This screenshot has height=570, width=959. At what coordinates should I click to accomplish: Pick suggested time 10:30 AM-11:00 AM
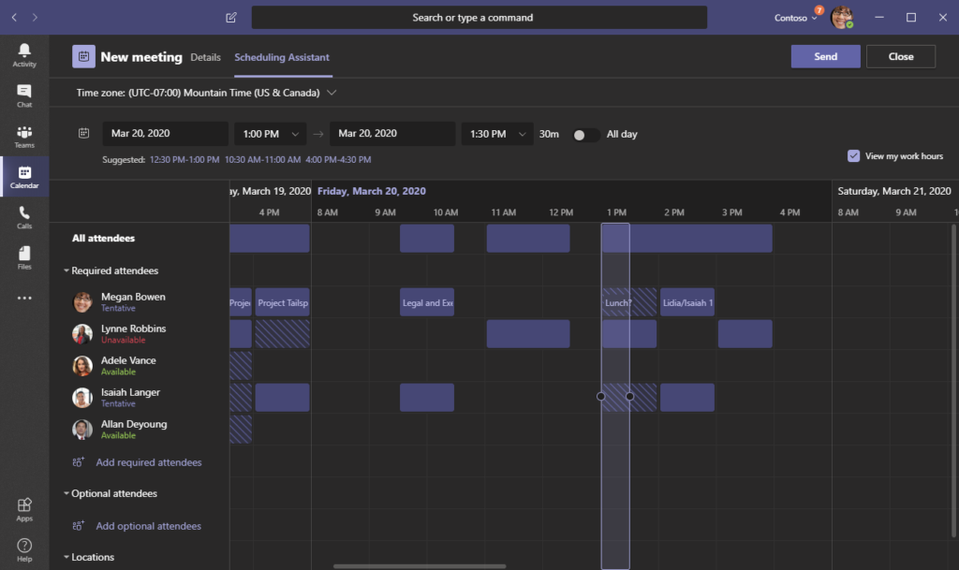pyautogui.click(x=262, y=159)
